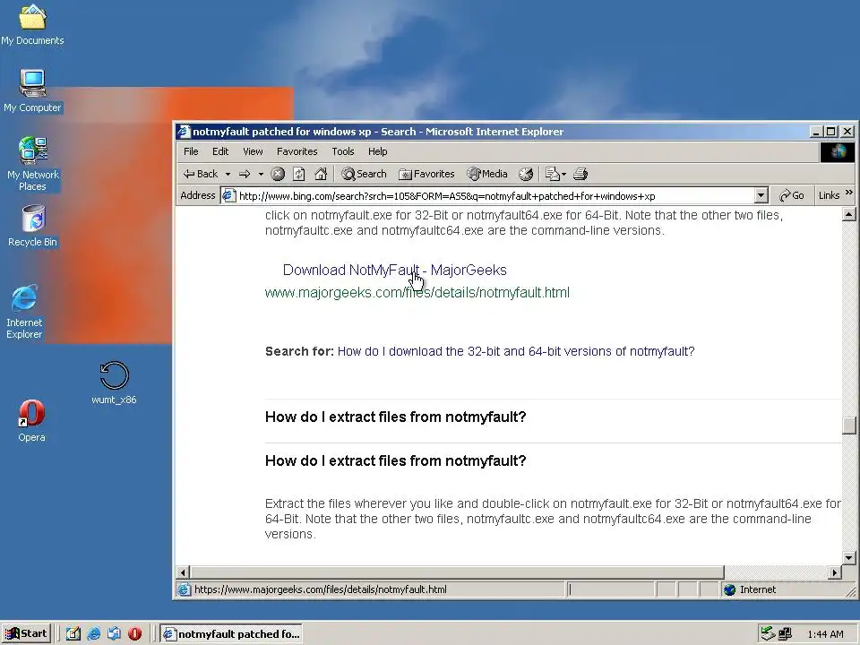Launch Outlook Express from quick launch

coord(114,633)
